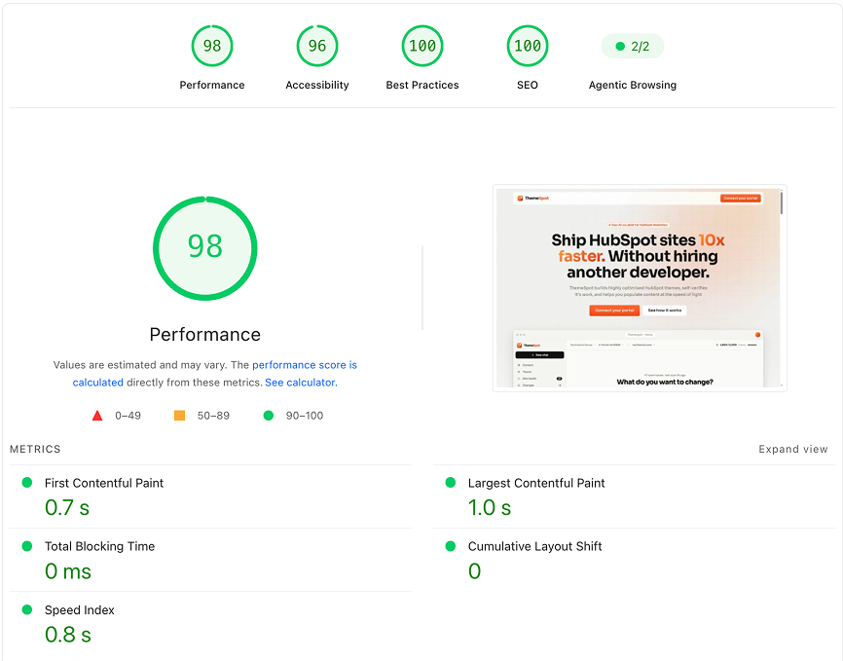
Task: Select the Agentic Browsing category label
Action: click(633, 85)
